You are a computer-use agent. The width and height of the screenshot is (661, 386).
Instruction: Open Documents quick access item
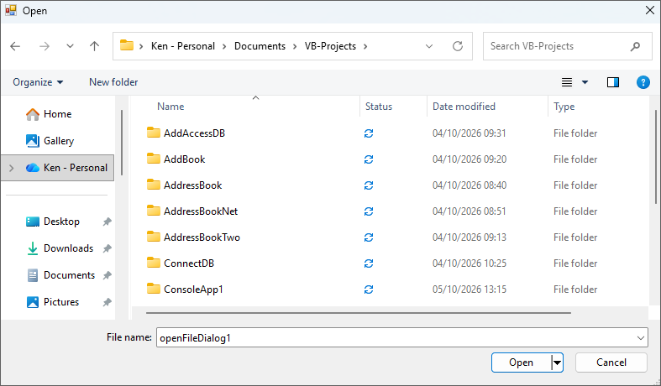(x=61, y=275)
